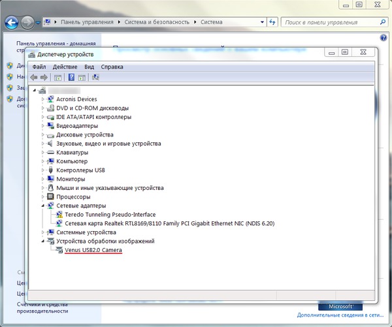The image size is (392, 327).
Task: Open Control Panel help question-mark icon
Action: pyautogui.click(x=384, y=38)
